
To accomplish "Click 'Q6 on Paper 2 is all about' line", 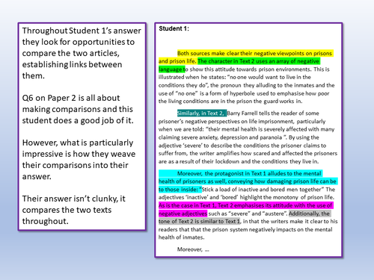I will point(71,98).
